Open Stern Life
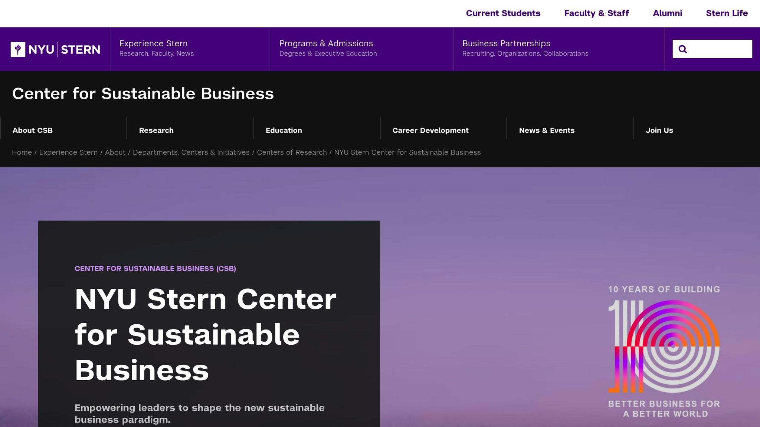This screenshot has height=427, width=760. tap(727, 13)
